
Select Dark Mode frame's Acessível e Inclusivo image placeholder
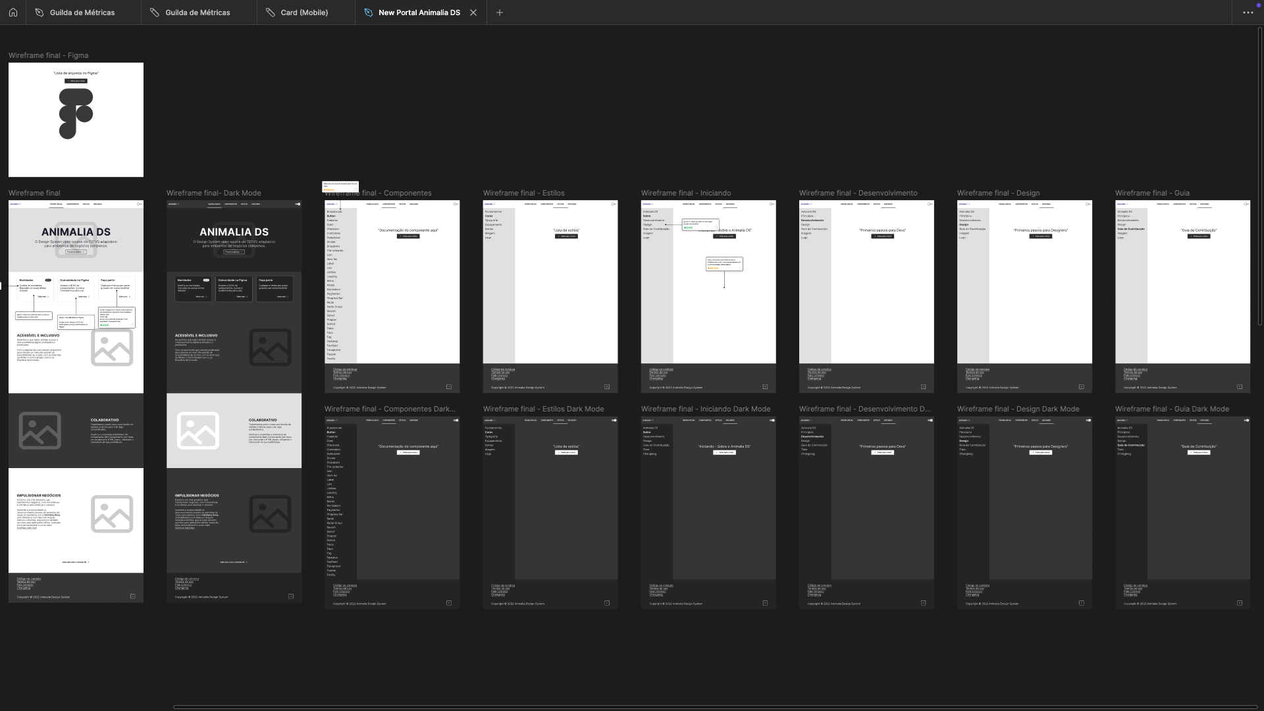270,348
